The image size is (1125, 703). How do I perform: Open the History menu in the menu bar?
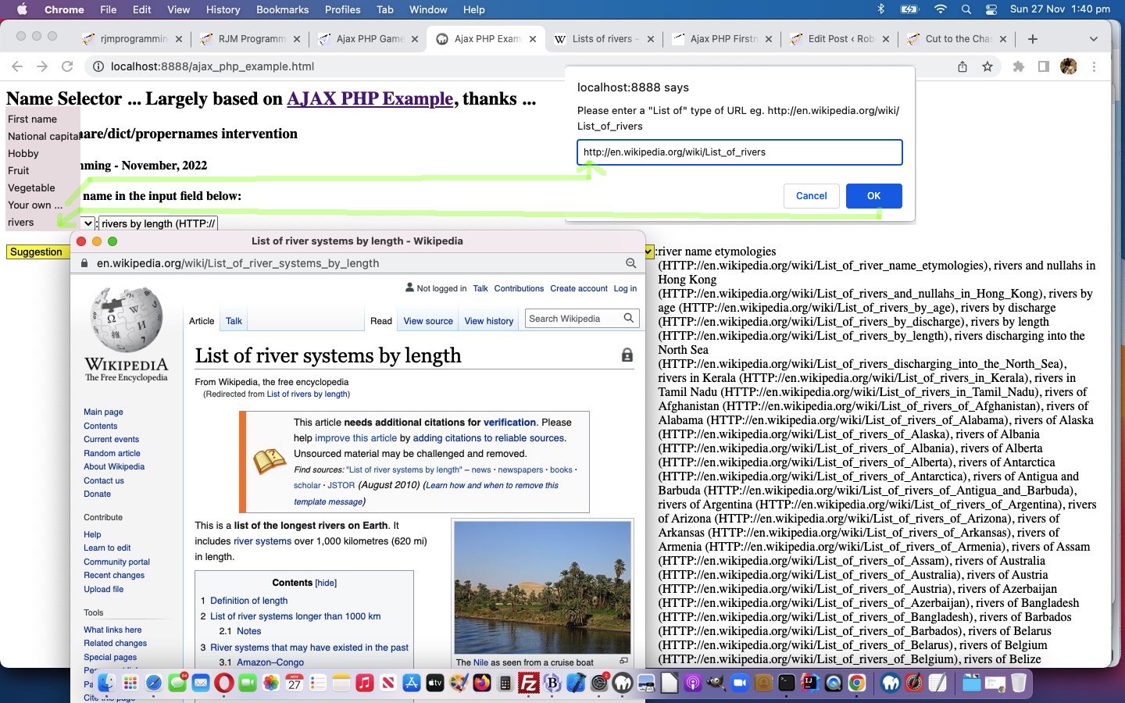click(223, 9)
